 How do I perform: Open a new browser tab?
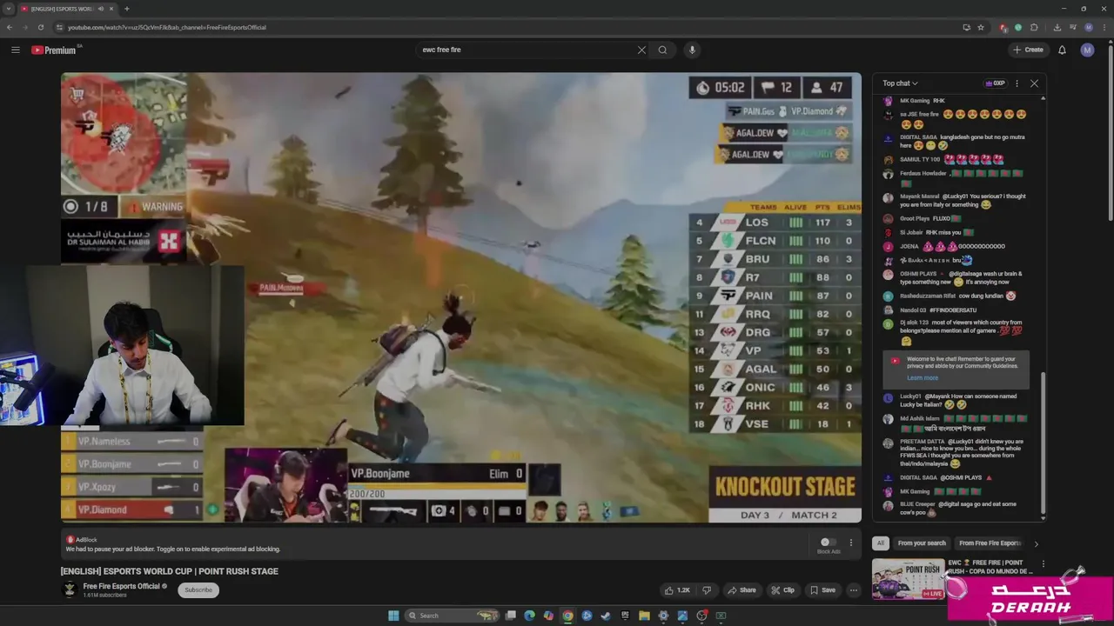(x=126, y=9)
